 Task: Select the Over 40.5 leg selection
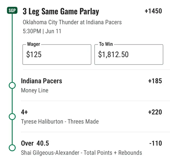(x=35, y=143)
